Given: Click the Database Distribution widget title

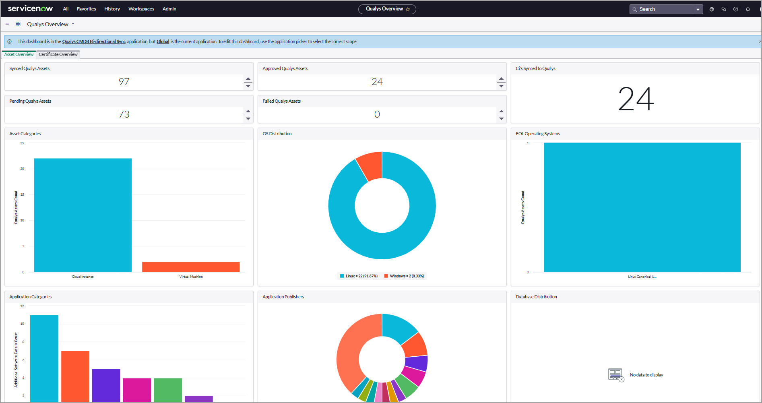Looking at the screenshot, I should (536, 297).
